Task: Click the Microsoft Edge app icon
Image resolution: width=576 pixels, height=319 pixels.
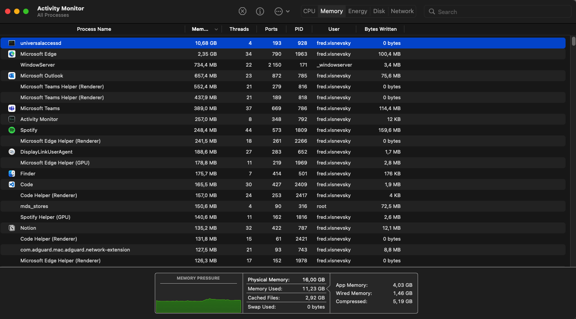Action: click(x=12, y=54)
